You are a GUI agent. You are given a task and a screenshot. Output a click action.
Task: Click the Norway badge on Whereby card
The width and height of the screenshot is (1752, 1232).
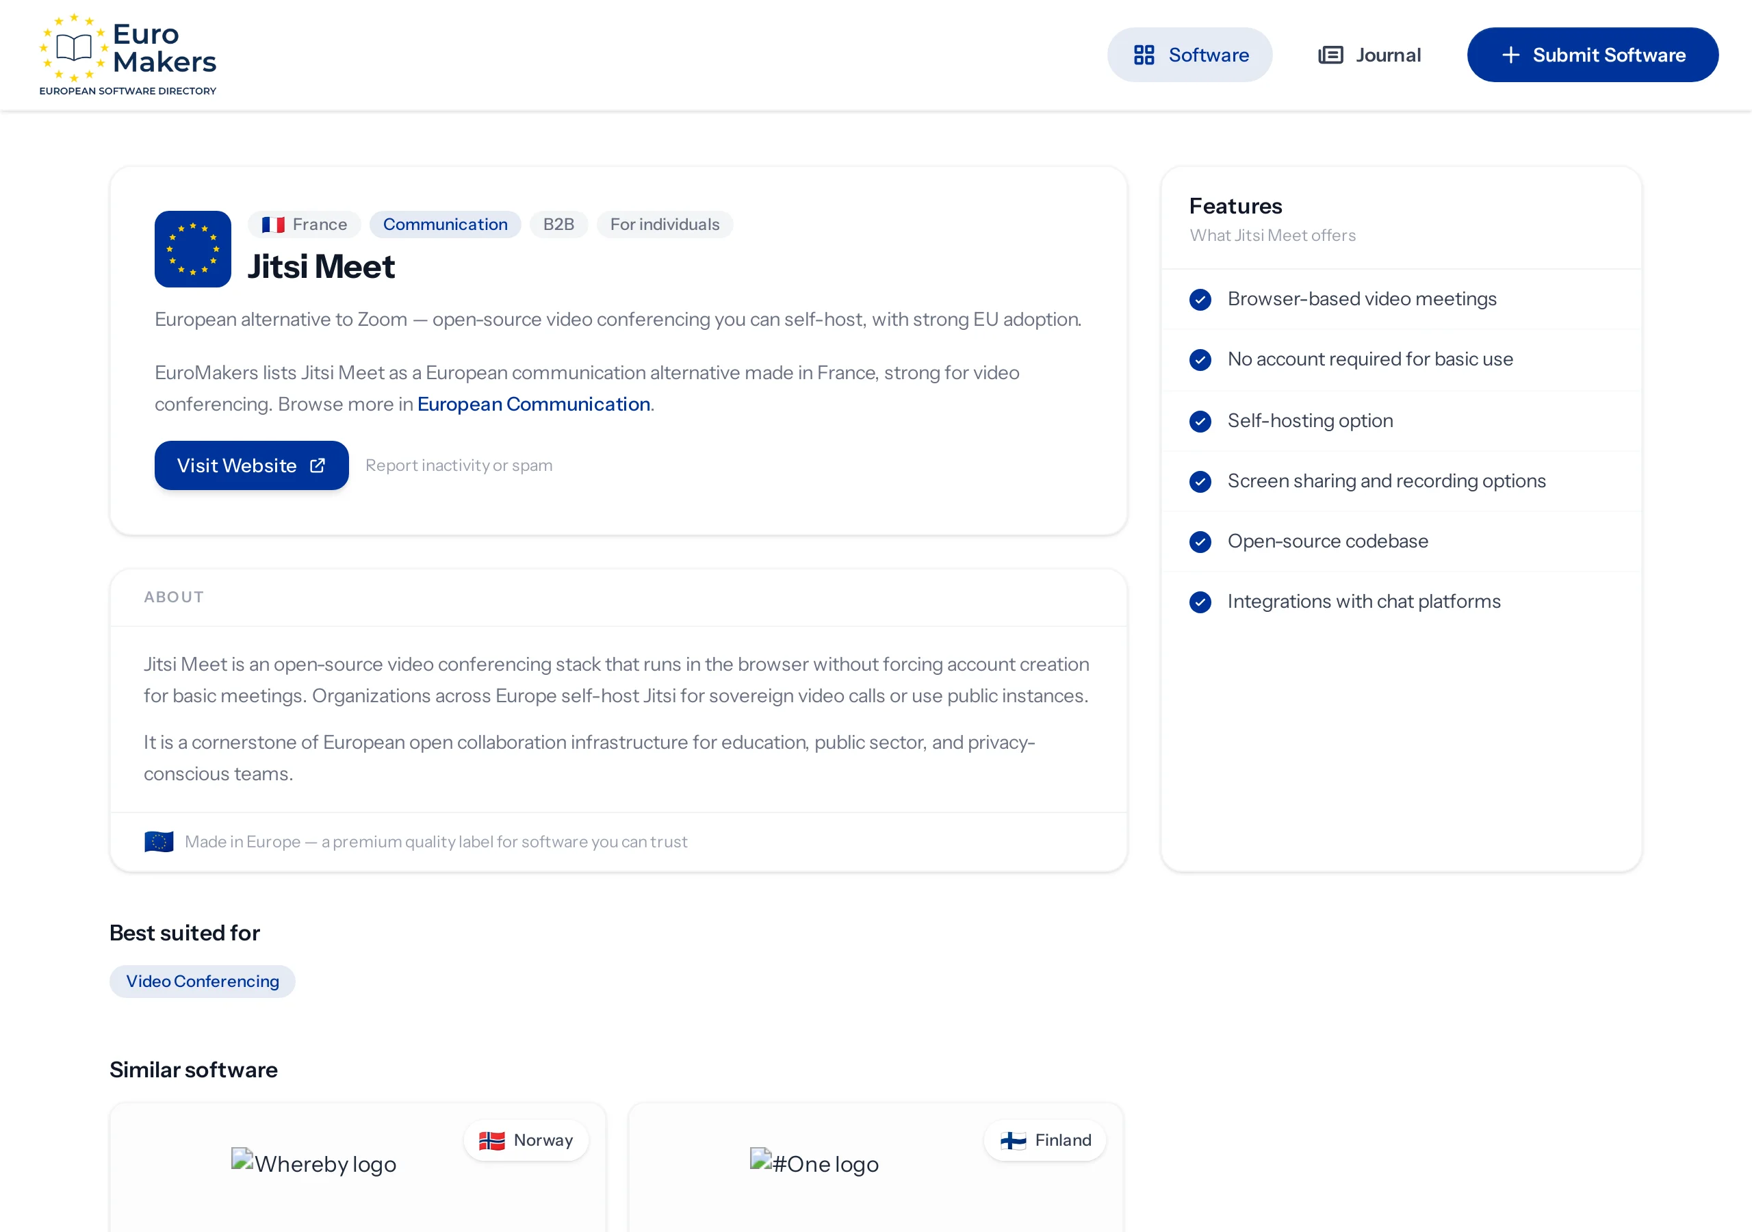tap(525, 1140)
